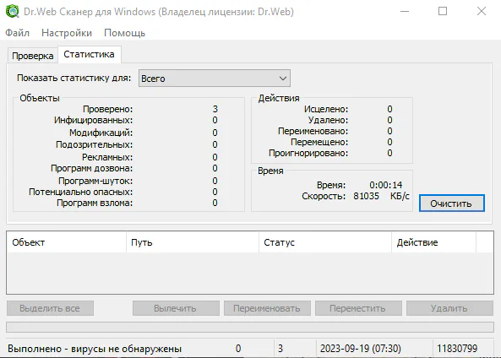Click the empty results list area
Screen dimensions: 501x358
(250, 273)
